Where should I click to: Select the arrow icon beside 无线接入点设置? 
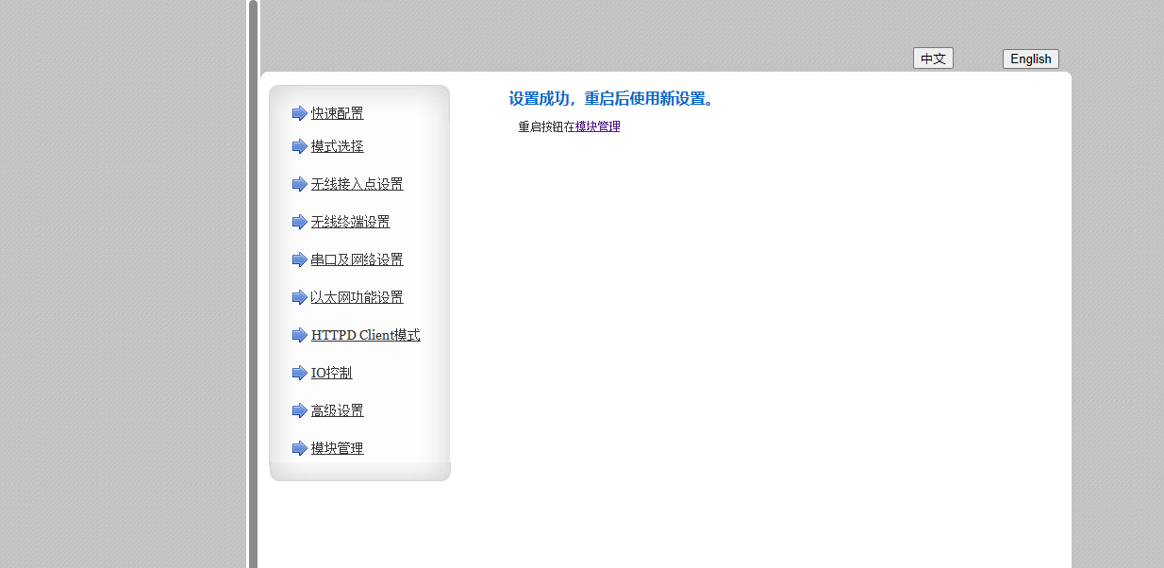click(x=299, y=184)
